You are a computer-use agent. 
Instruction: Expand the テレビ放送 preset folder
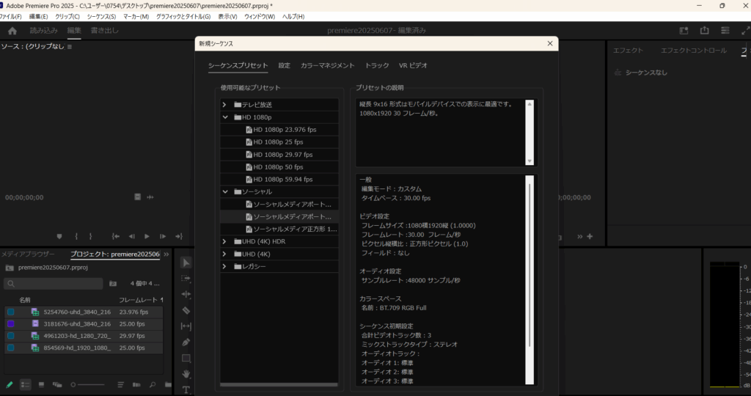tap(225, 105)
